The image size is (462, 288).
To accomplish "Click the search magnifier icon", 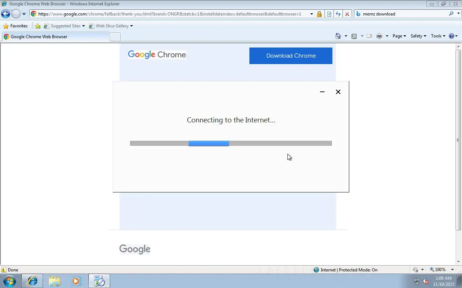I will coord(451,14).
